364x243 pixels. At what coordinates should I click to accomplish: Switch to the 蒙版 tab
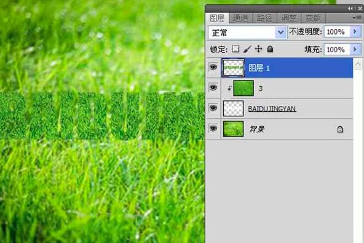313,18
